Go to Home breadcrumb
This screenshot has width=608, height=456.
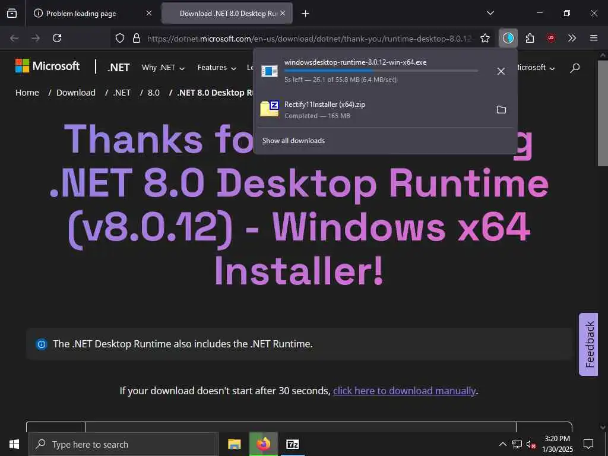click(27, 93)
